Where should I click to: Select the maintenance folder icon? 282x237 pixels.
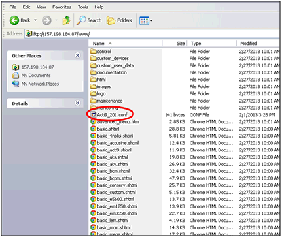(x=94, y=101)
